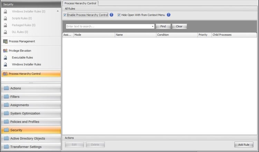Click lock icon beside Privilege Elevation Windows Installer Rules
The width and height of the screenshot is (259, 152).
click(x=6, y=64)
